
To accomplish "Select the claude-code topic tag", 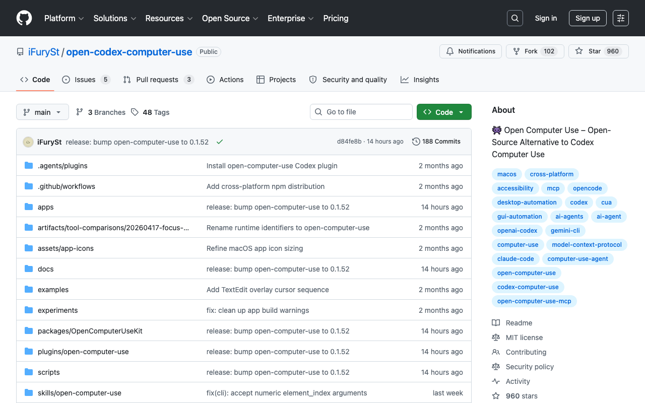I will point(515,259).
